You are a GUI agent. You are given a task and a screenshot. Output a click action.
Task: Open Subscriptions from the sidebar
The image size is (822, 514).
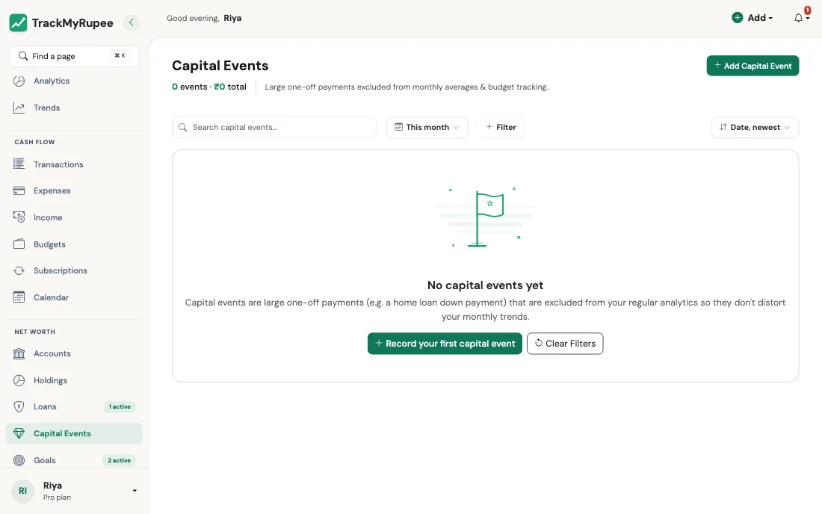75,270
